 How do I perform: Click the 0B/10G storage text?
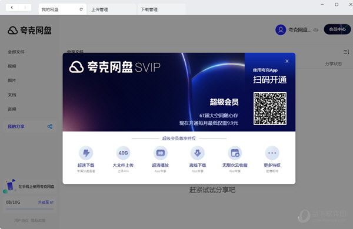click(x=13, y=202)
